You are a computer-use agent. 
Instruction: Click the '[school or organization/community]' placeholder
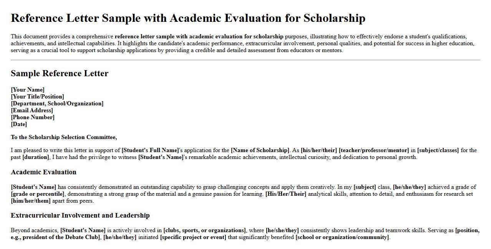(x=342, y=237)
